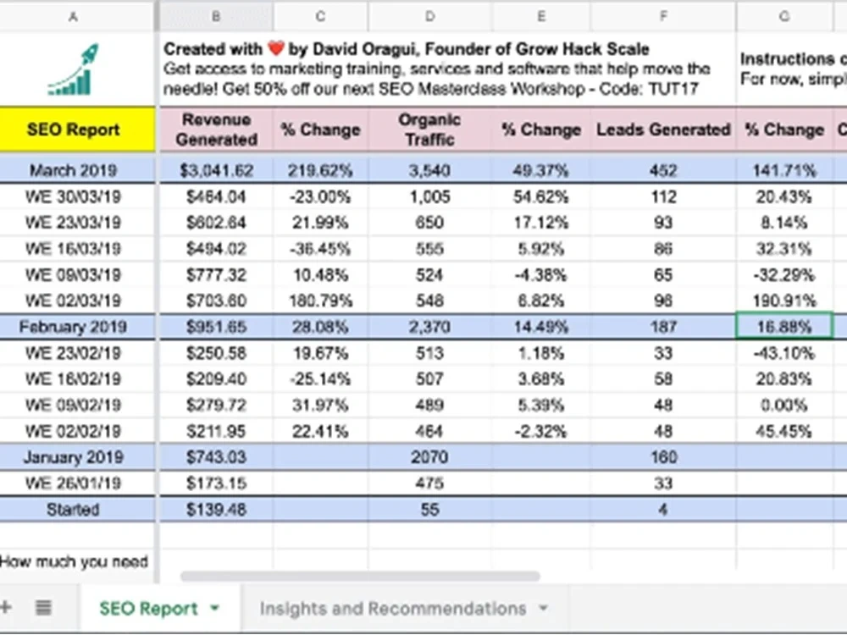Select the 187 leads cell
This screenshot has width=847, height=635.
tap(663, 327)
